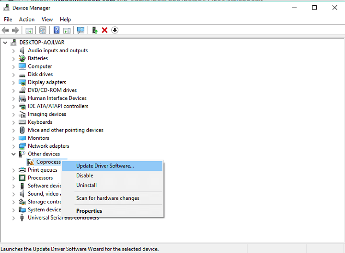Click the Show/Hide Action Pane icon

click(x=67, y=30)
